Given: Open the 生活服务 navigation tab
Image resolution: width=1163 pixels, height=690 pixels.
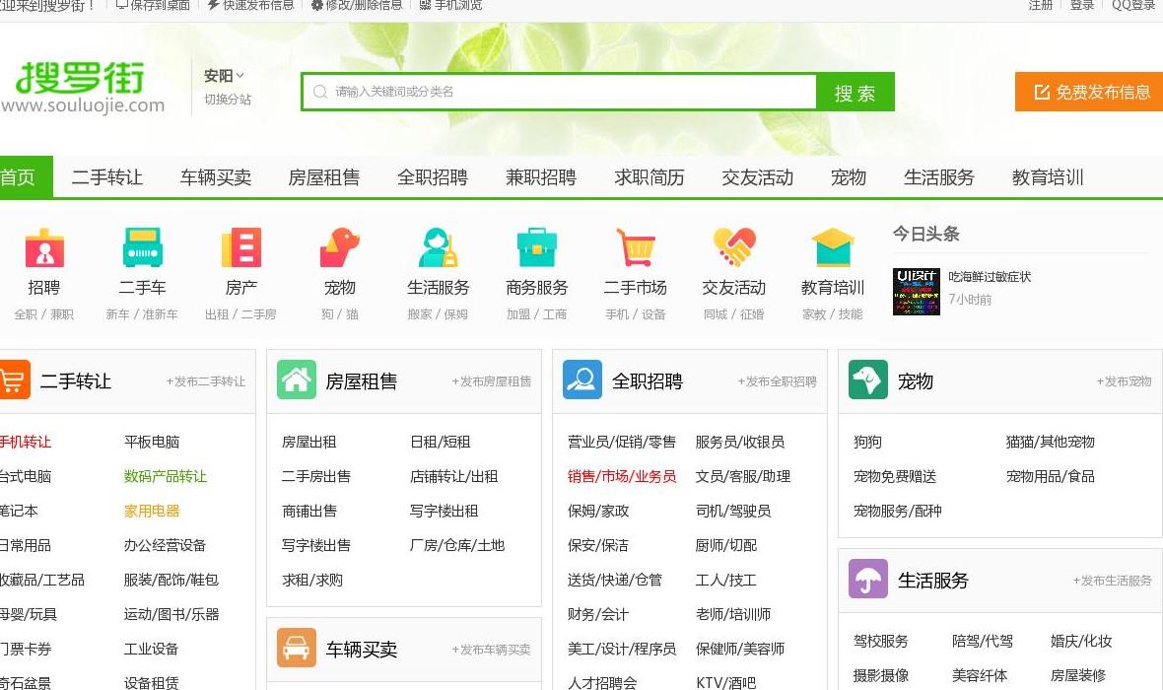Looking at the screenshot, I should tap(939, 177).
